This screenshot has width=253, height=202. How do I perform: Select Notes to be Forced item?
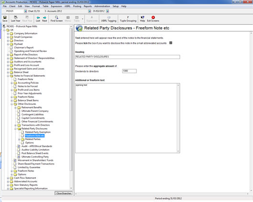pos(28,86)
